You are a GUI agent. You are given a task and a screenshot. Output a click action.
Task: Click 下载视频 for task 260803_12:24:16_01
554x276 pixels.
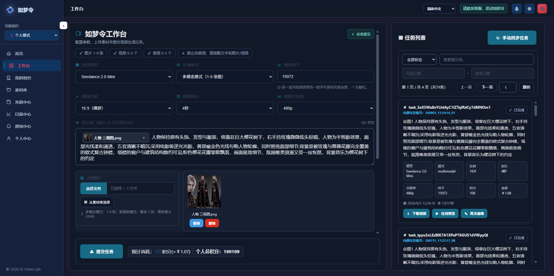pos(416,214)
